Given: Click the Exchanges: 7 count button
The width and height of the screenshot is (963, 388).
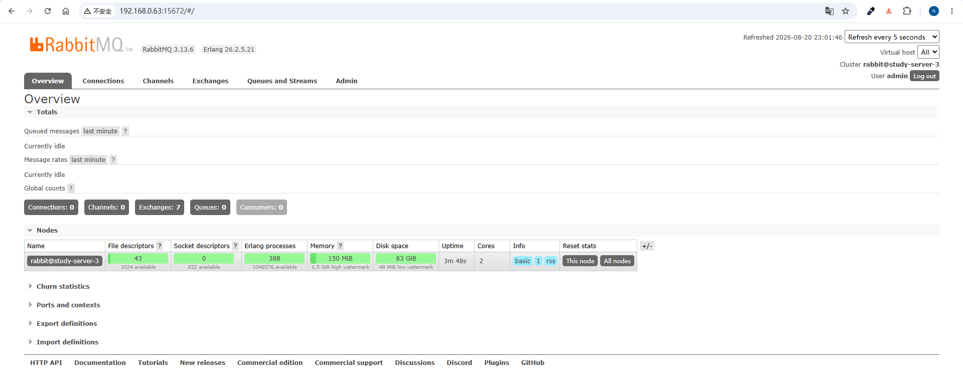Looking at the screenshot, I should click(x=160, y=208).
